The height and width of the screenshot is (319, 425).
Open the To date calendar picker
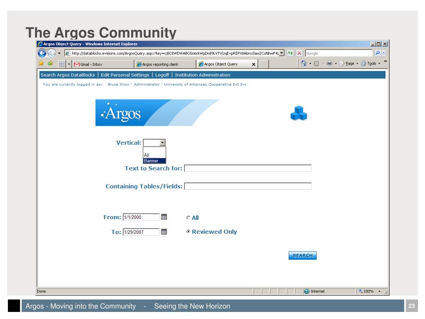164,232
